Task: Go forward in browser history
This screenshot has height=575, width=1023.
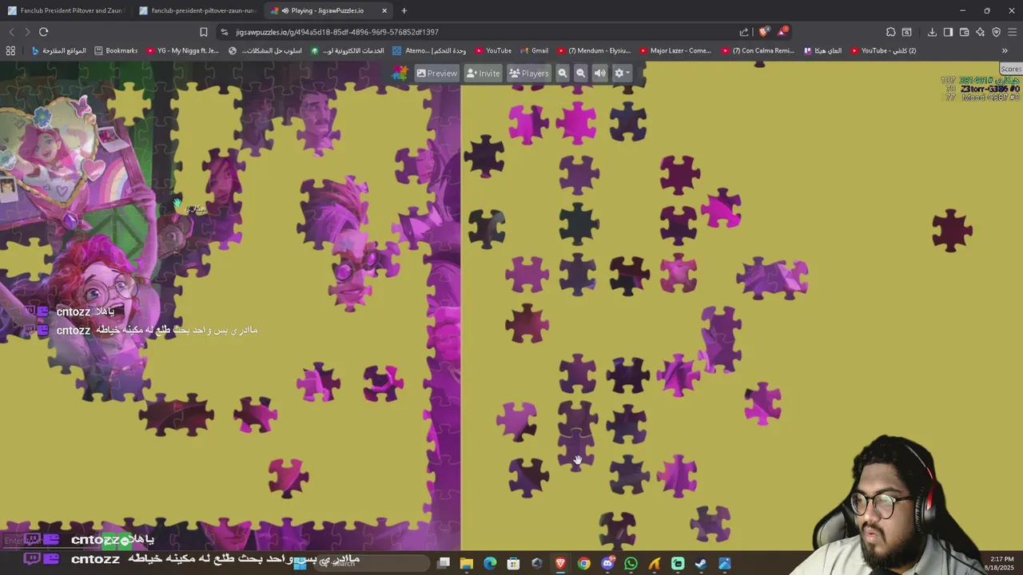Action: click(x=26, y=32)
